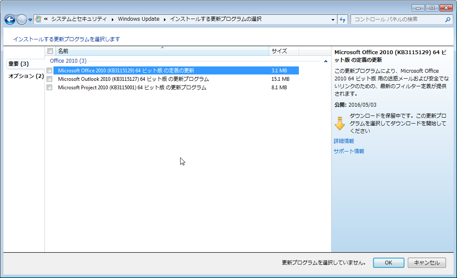Click the Office 2010 (3) group label

pyautogui.click(x=68, y=61)
